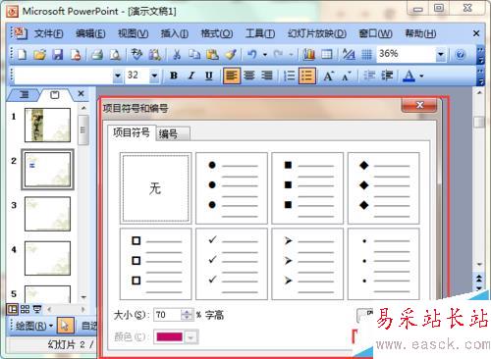This screenshot has height=359, width=491.
Task: Open PowerPoint Help with the question mark icon
Action: coord(461,54)
